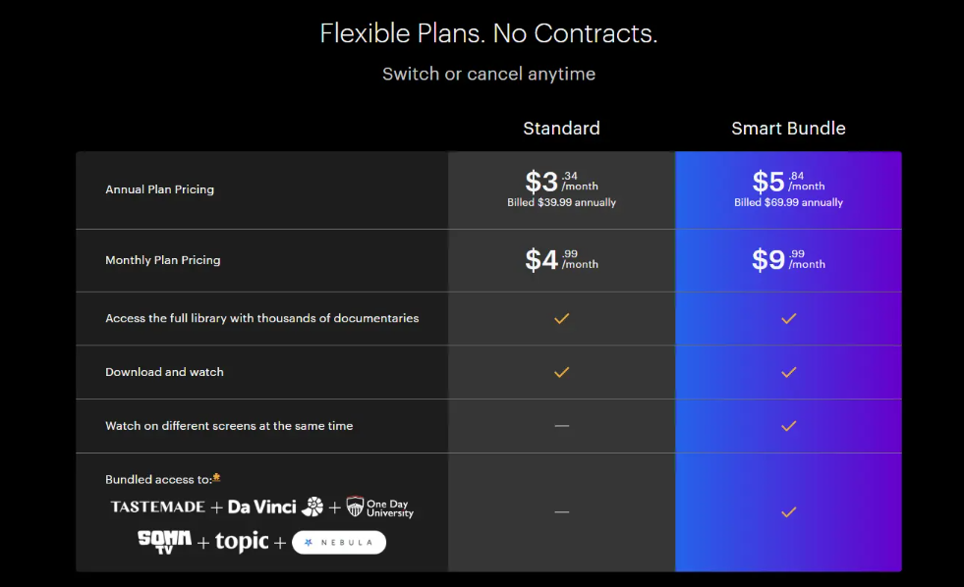The width and height of the screenshot is (964, 587).
Task: Click the orange asterisk after Bundled access
Action: coord(216,478)
